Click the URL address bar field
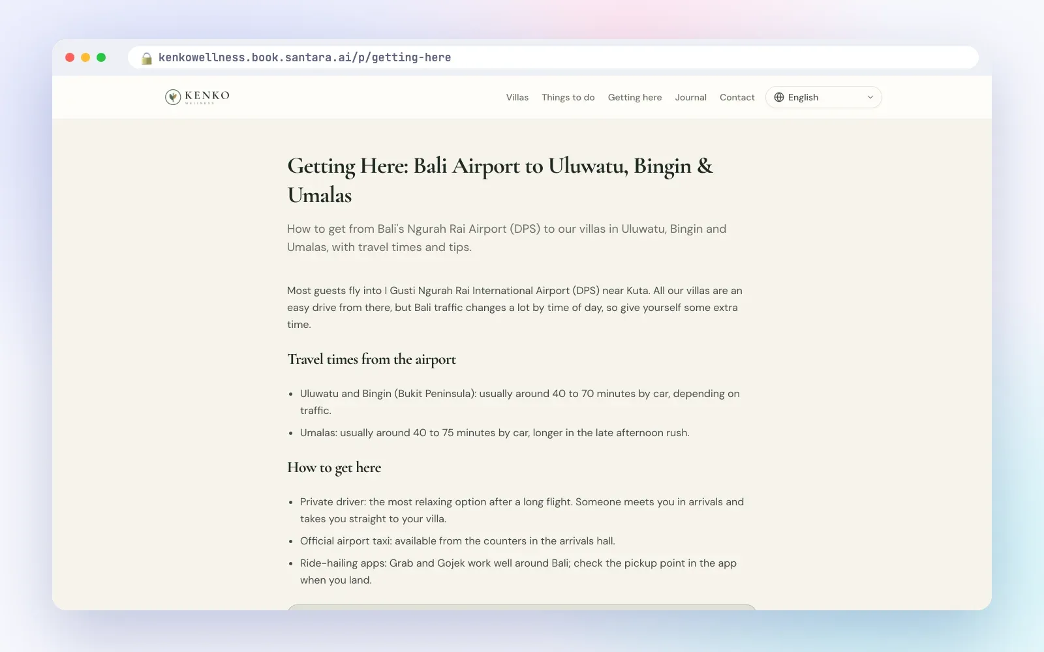 [x=553, y=57]
